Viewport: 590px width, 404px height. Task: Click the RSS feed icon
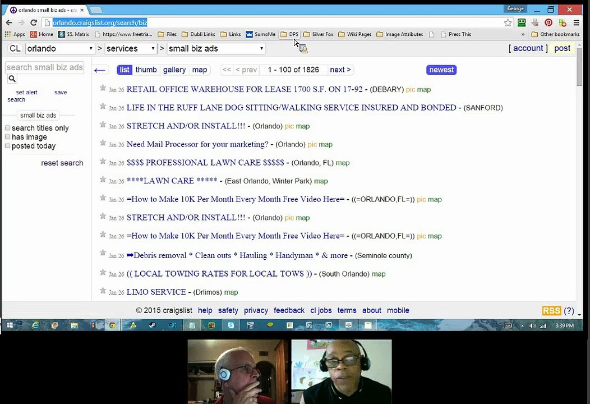pos(551,311)
